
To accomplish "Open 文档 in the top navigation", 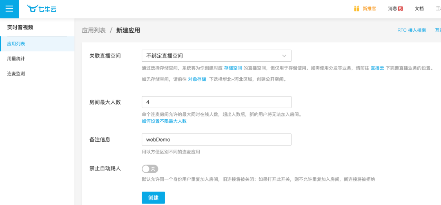I will [419, 9].
